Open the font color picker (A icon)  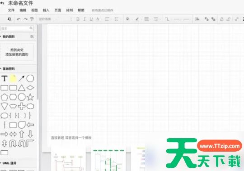[98, 19]
